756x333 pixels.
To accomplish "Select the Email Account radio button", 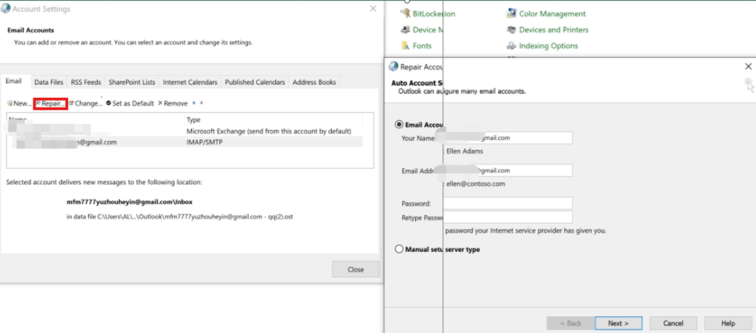I will click(399, 124).
